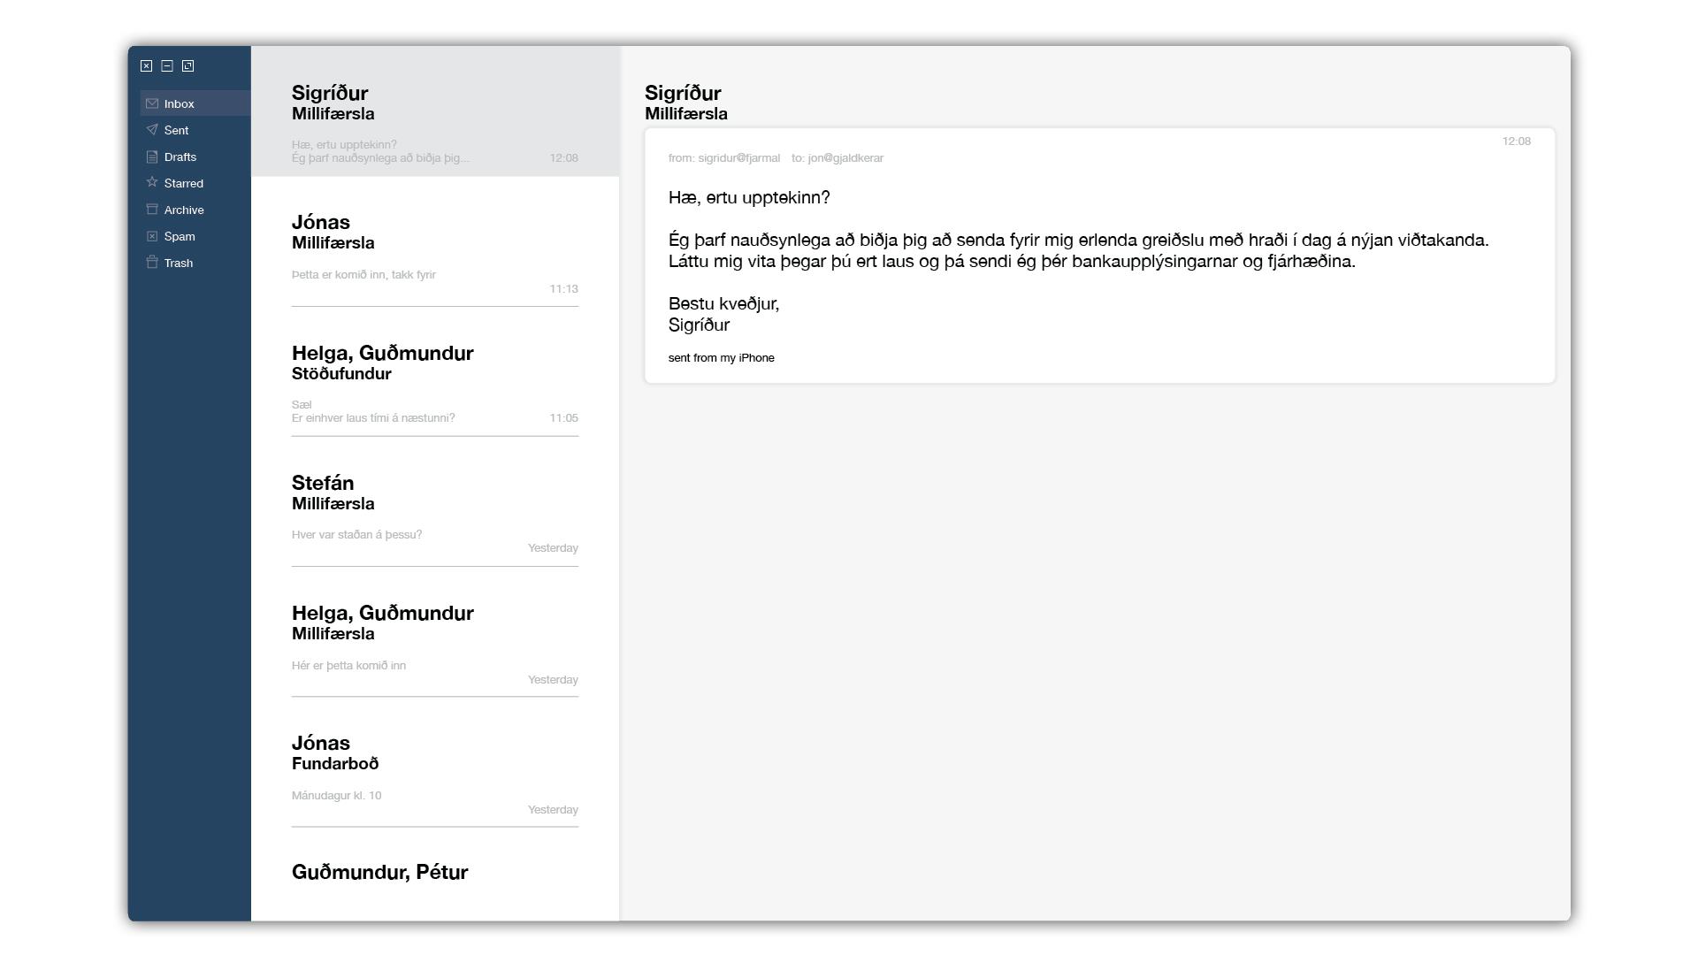Click sender address sigridur@fjarmal

click(x=738, y=158)
